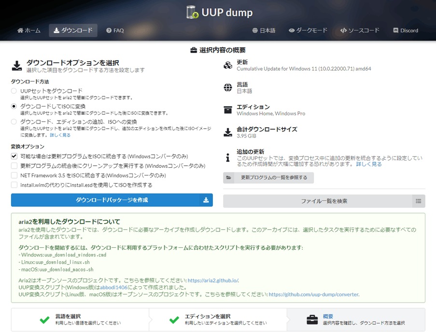Click ダウンロードパッケージを作成 button
Image resolution: width=436 pixels, height=334 pixels.
pos(112,200)
